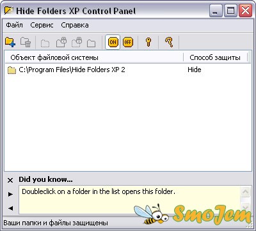Open the Справка menu
This screenshot has height=231, width=256.
[75, 25]
